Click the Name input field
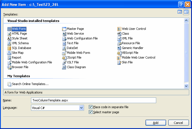The height and width of the screenshot is (129, 192). coord(94,100)
